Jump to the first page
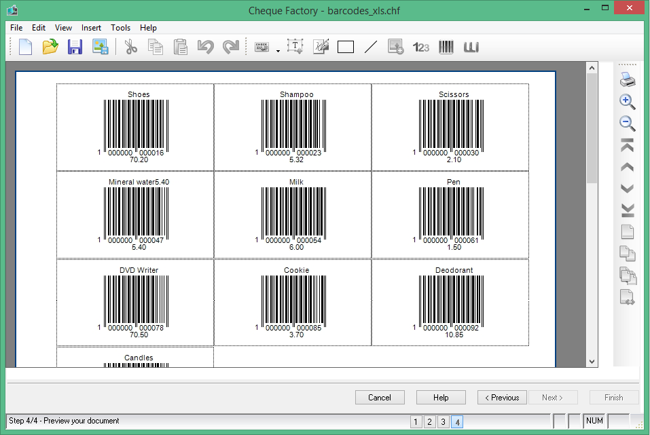 tap(627, 145)
